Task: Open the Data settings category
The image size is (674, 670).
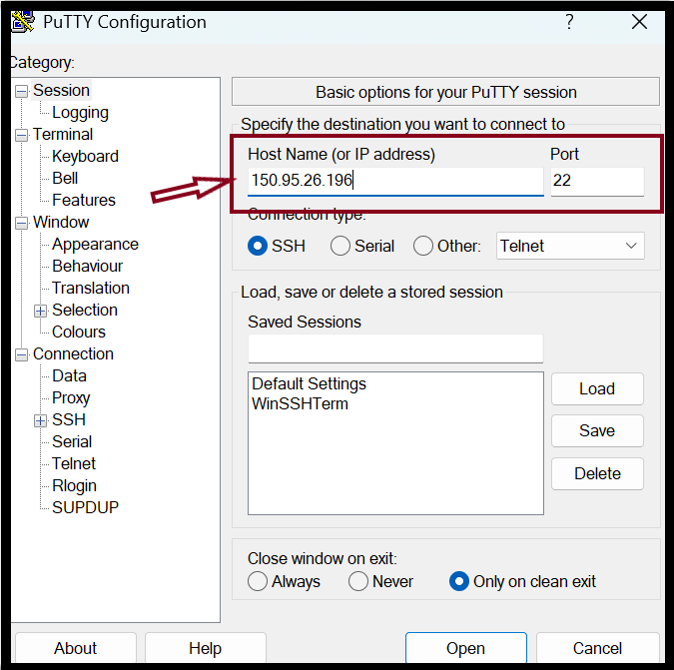Action: click(69, 376)
